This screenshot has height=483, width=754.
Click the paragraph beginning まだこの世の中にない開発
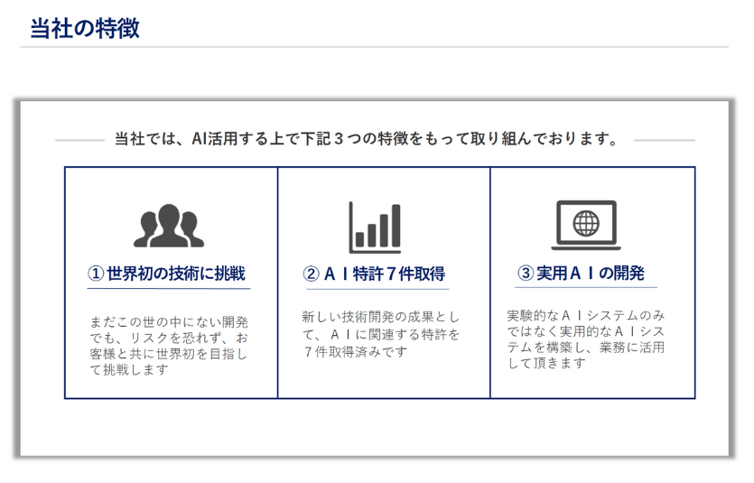coord(169,346)
